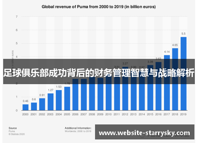Select the 2017 year label on x-axis

pos(167,114)
